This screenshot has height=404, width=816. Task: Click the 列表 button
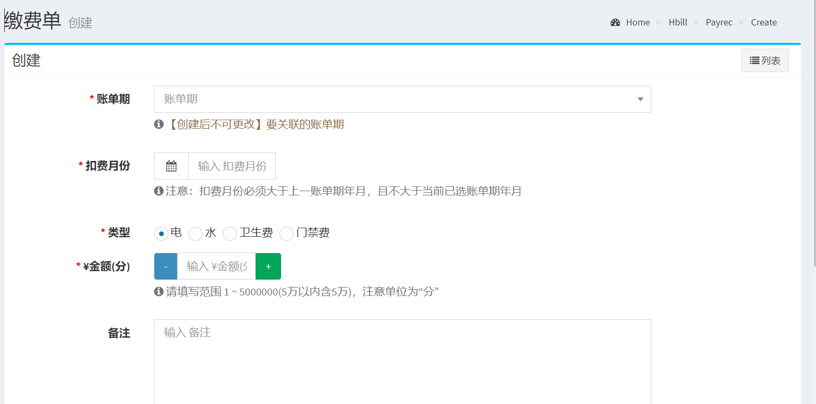point(765,60)
